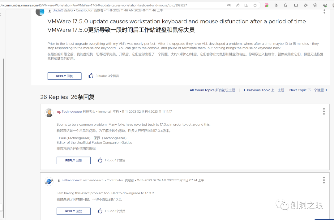The width and height of the screenshot is (334, 220).
Task: Activate the read aloud feature in the toolbar
Action: pos(238,5)
